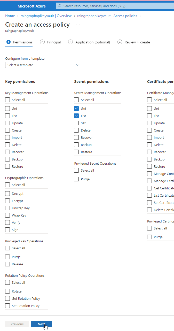Click the search magnifier icon

59,6
